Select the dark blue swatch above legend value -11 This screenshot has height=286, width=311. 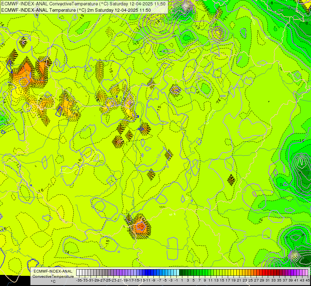pos(146,273)
